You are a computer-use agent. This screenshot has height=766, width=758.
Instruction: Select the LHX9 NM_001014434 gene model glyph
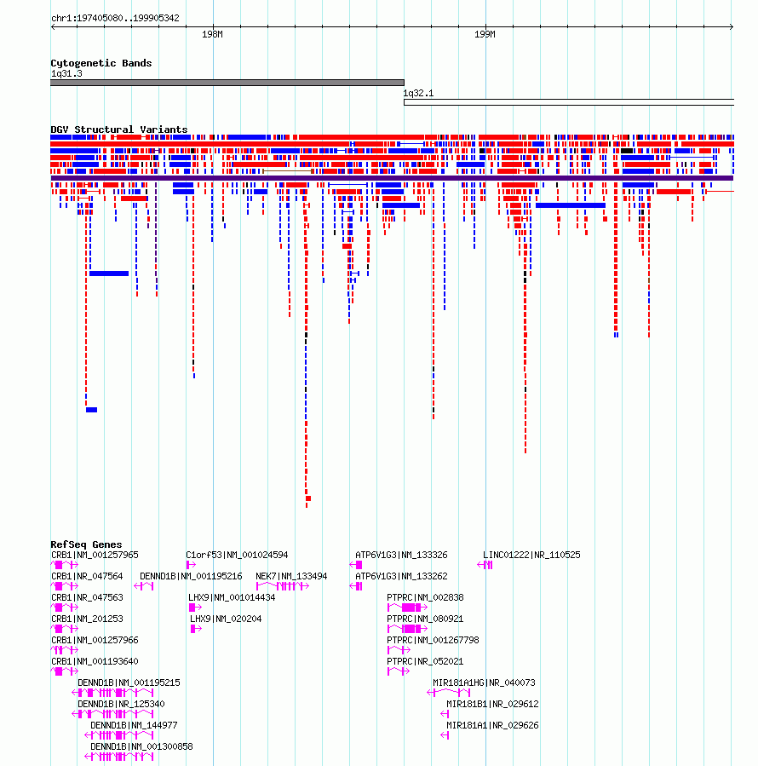(195, 608)
